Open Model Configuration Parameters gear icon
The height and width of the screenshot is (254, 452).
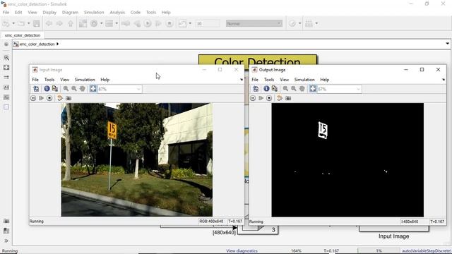94,23
